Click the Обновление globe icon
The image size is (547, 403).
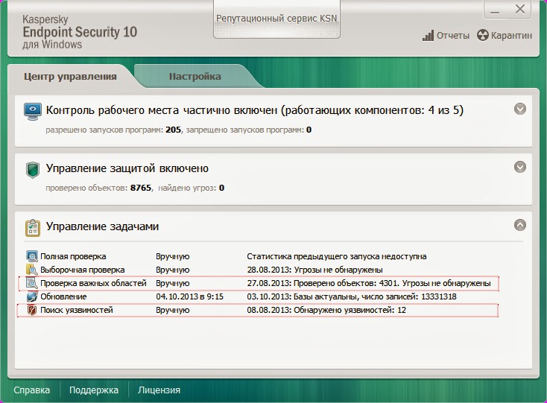coord(32,296)
